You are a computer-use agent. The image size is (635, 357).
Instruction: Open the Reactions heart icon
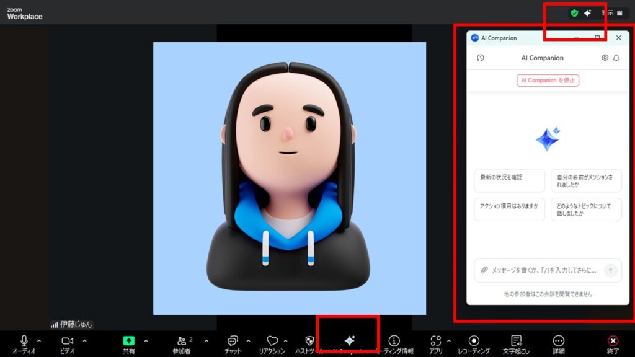272,341
